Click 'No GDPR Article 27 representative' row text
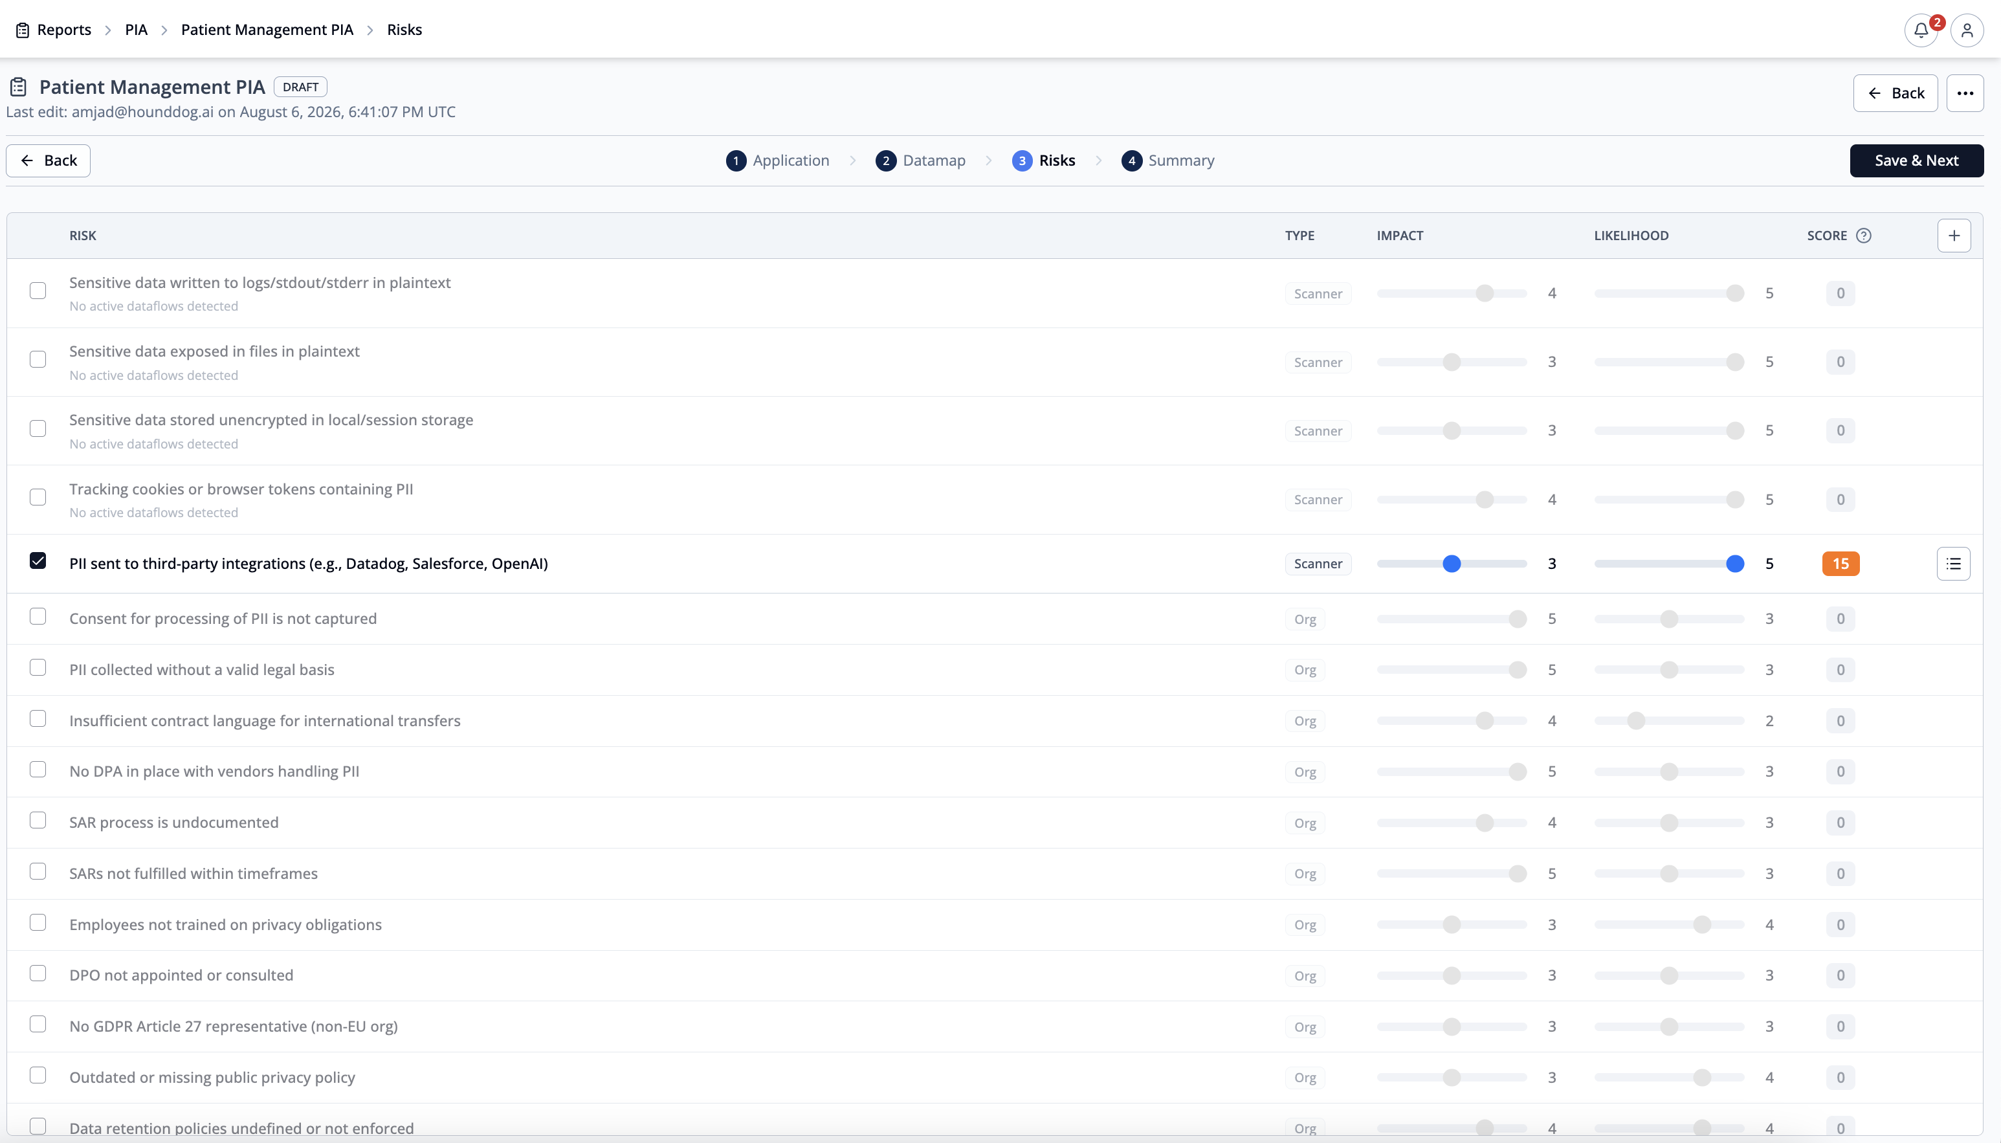 point(233,1026)
